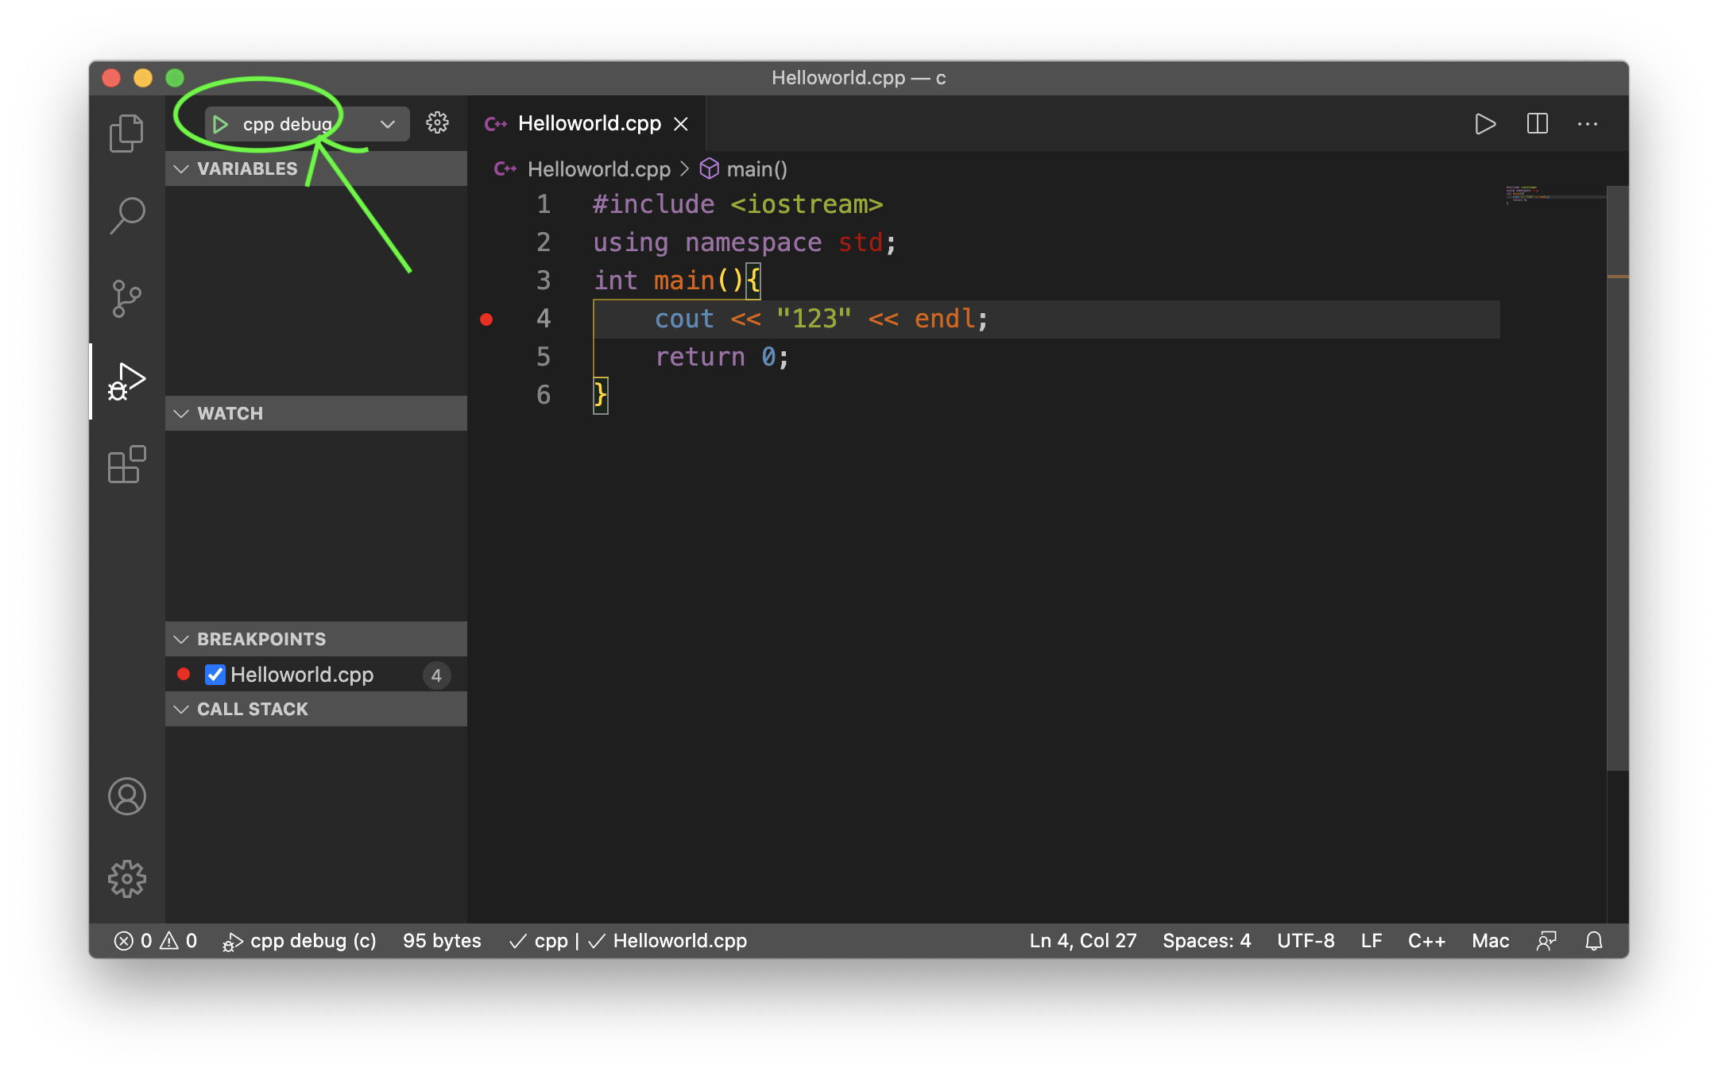
Task: Click the close tab button on Helloworld.cpp
Action: pyautogui.click(x=687, y=122)
